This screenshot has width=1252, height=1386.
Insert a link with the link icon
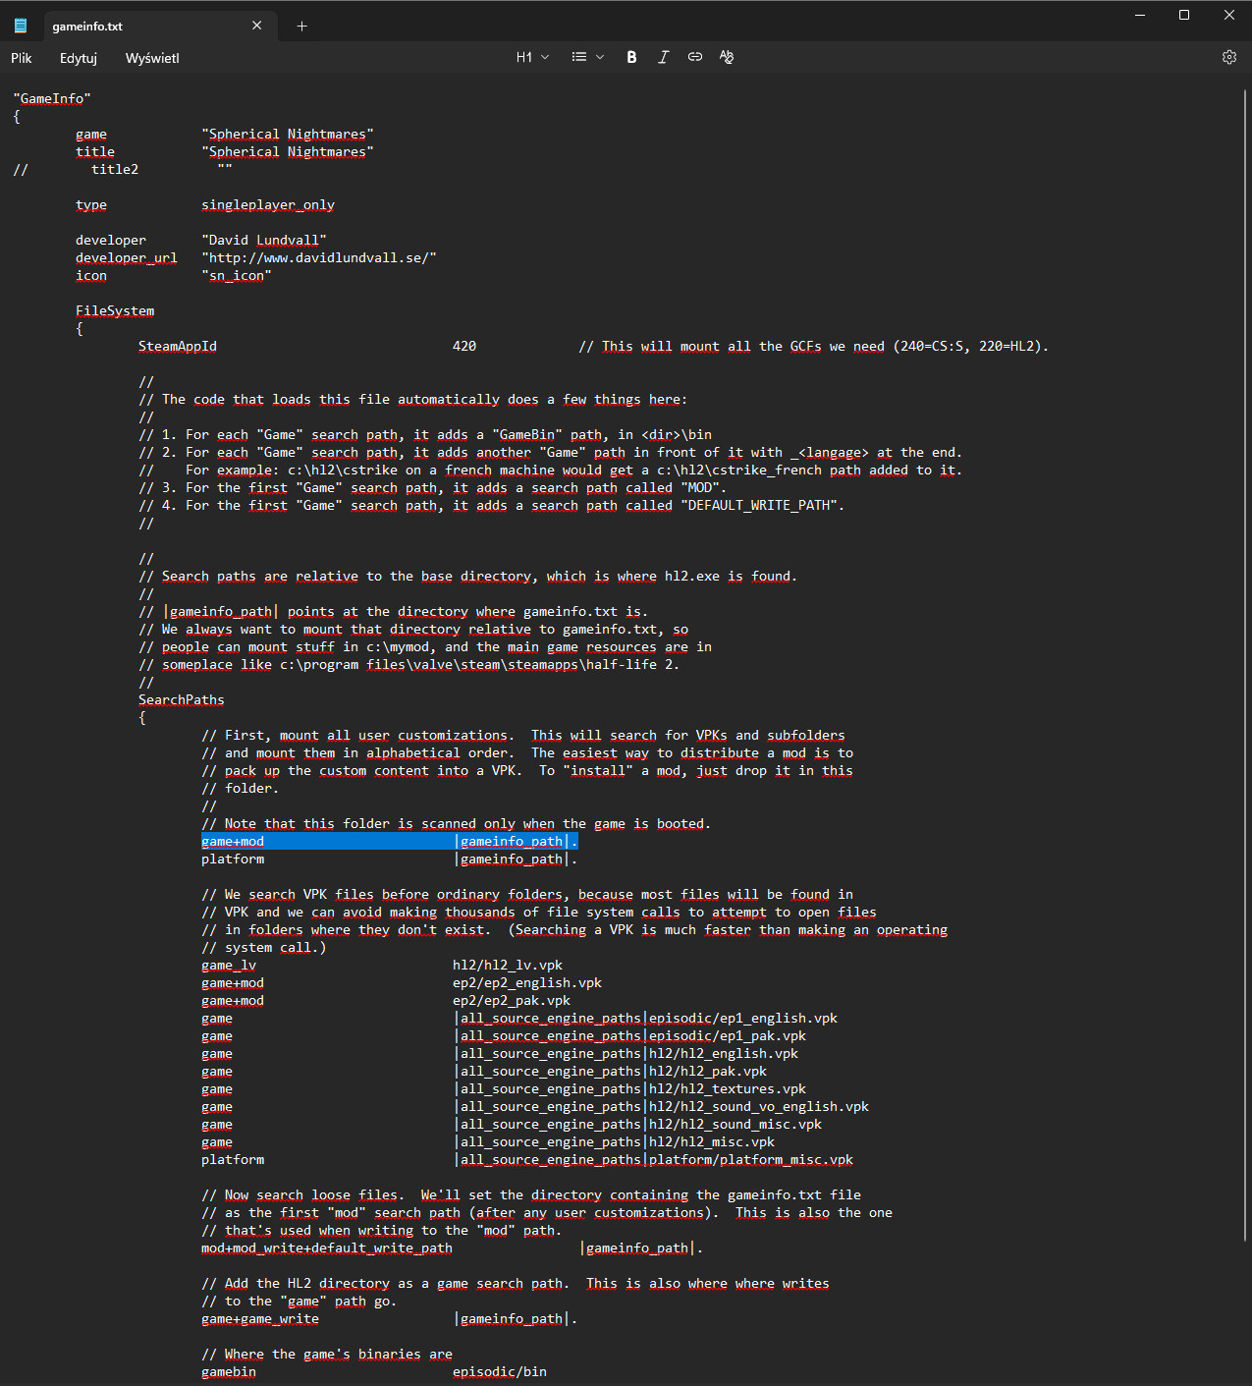pyautogui.click(x=695, y=57)
